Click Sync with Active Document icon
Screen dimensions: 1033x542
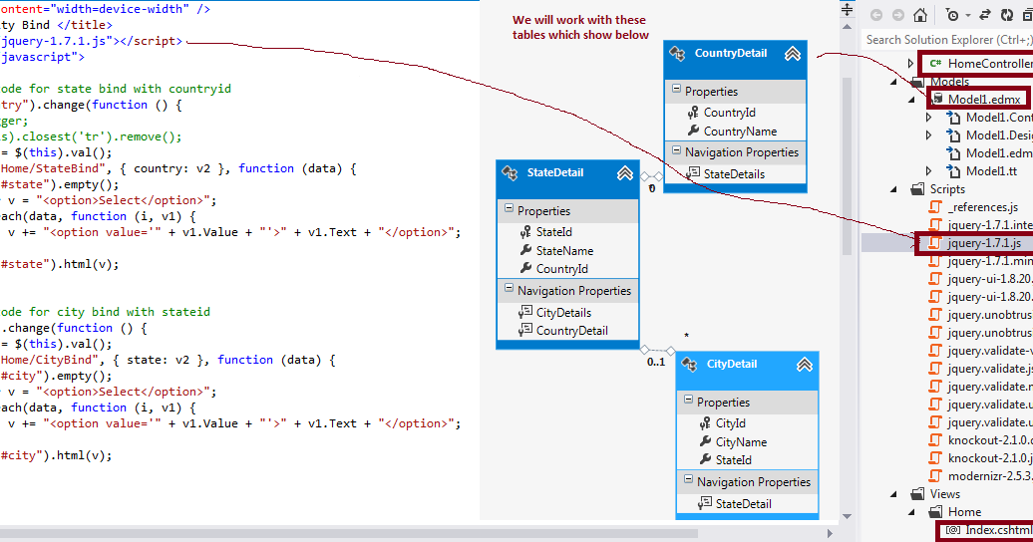click(x=985, y=15)
